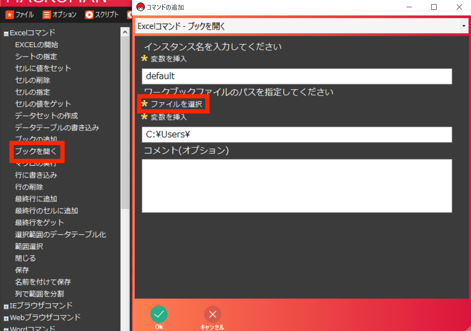Collapse the Excelコマンド tree node
Viewport: 471px width, 331px height.
click(x=6, y=34)
